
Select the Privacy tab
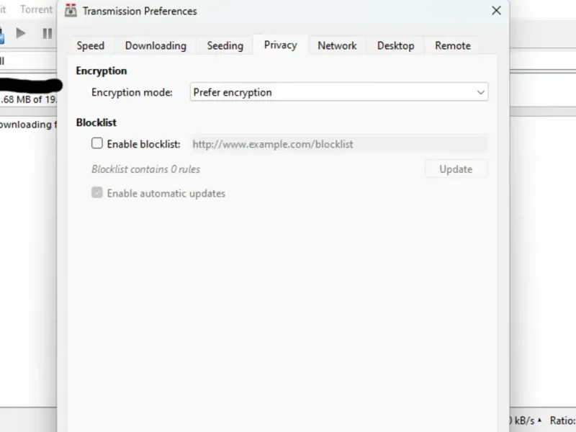coord(280,45)
